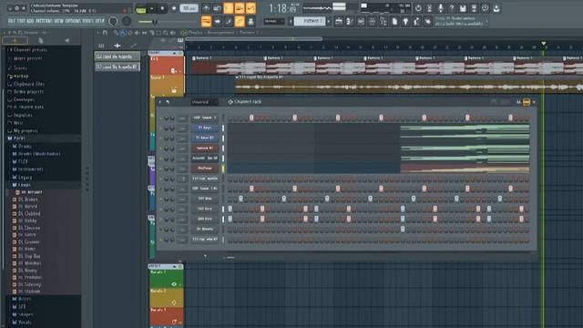Expand the Vocals folder in browser
Viewport: 583px width, 328px height.
[25, 322]
